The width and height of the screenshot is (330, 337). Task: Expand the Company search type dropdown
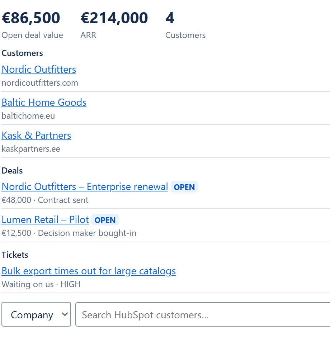tap(36, 314)
